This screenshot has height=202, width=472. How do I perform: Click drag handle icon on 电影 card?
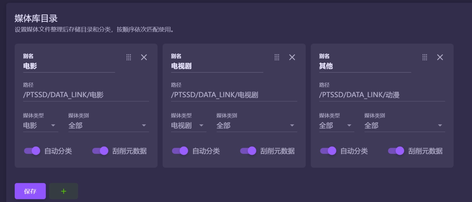pyautogui.click(x=129, y=57)
